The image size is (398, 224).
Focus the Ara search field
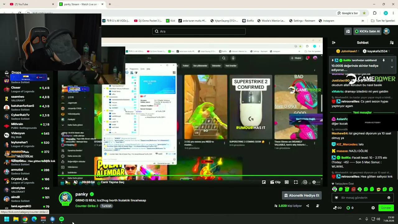[x=199, y=31]
